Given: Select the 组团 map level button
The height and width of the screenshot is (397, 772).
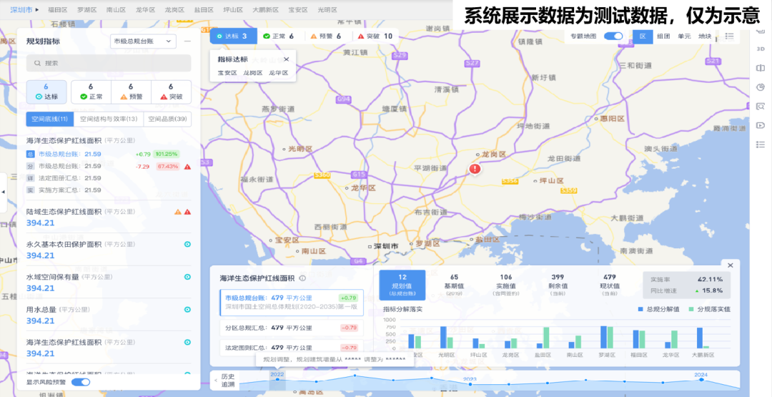Looking at the screenshot, I should (x=663, y=36).
